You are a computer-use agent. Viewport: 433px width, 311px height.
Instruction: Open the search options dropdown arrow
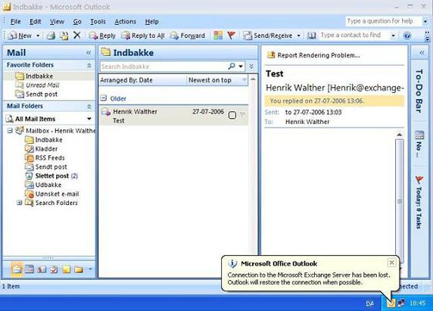[x=241, y=67]
